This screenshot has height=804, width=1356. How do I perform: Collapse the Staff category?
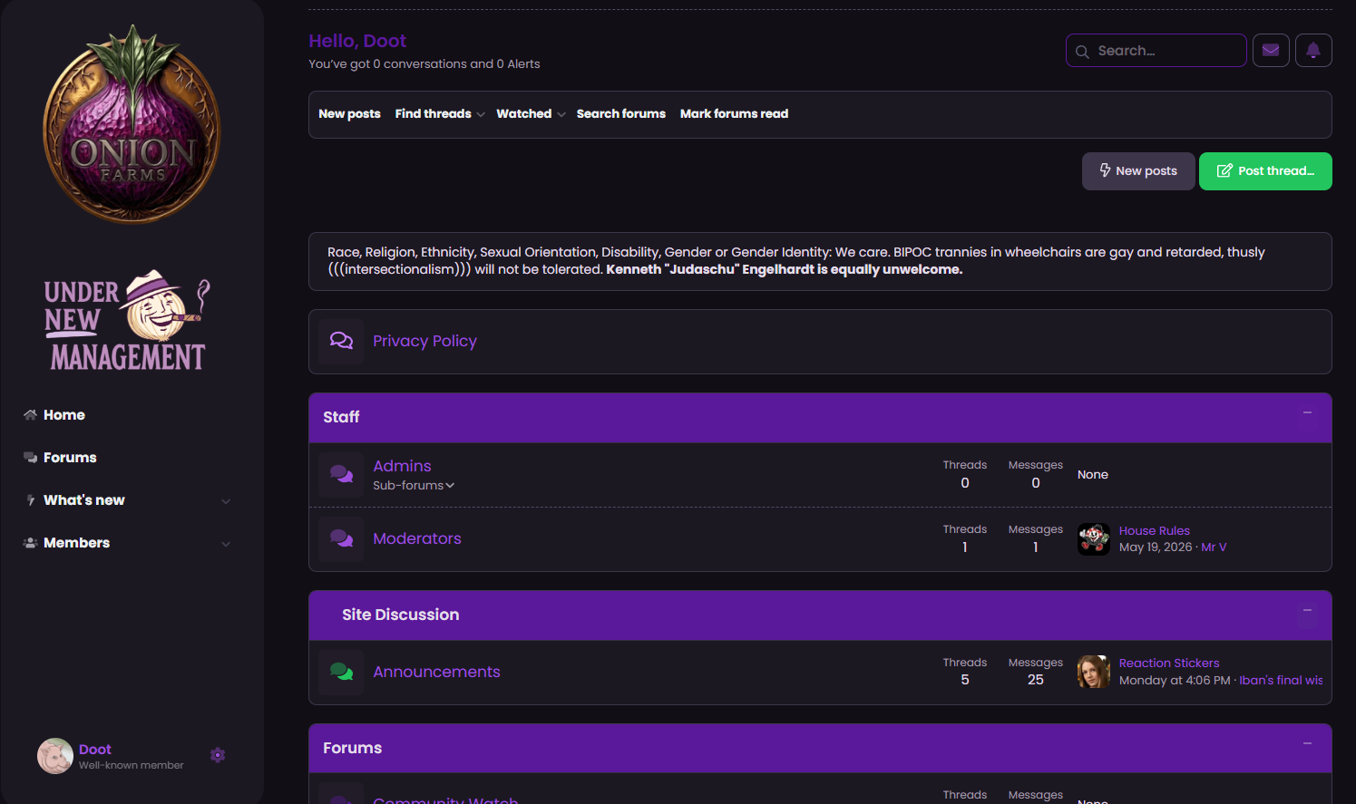pyautogui.click(x=1307, y=413)
